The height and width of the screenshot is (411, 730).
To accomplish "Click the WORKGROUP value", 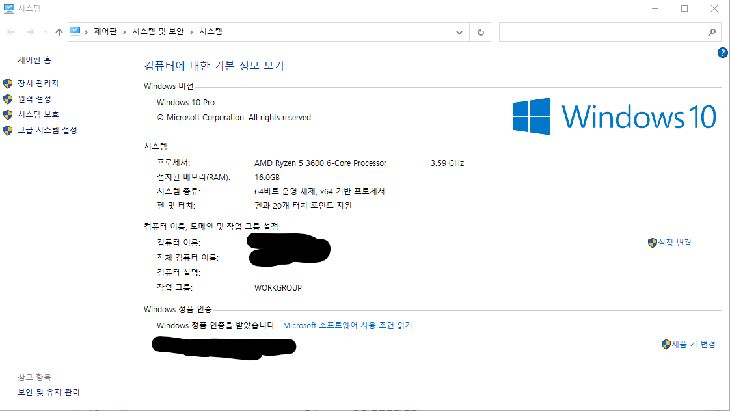I will click(278, 287).
